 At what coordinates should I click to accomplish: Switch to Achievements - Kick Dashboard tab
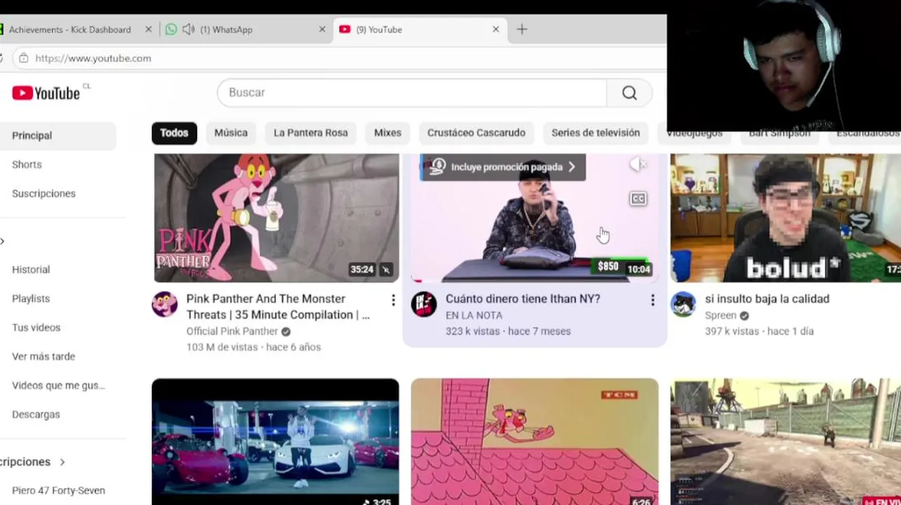(x=70, y=29)
